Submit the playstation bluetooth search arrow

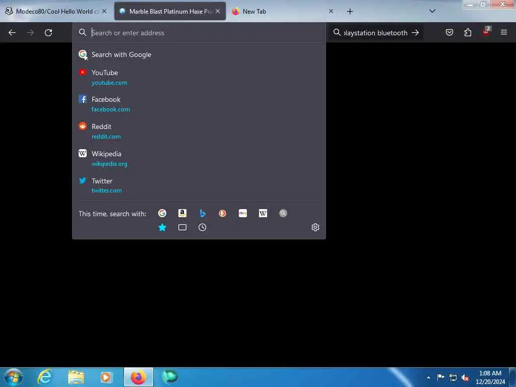415,33
